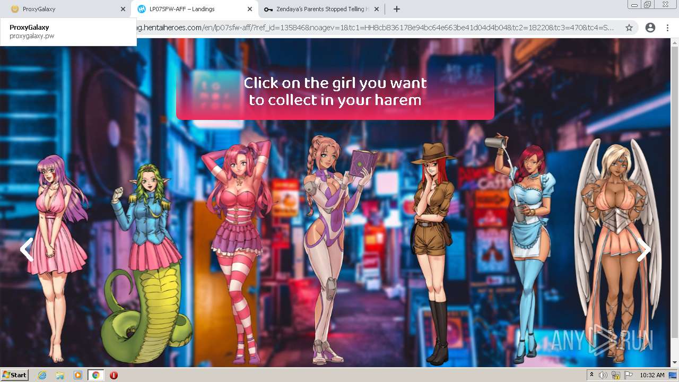Select the winged angel girl
This screenshot has height=382, width=679.
tap(618, 249)
